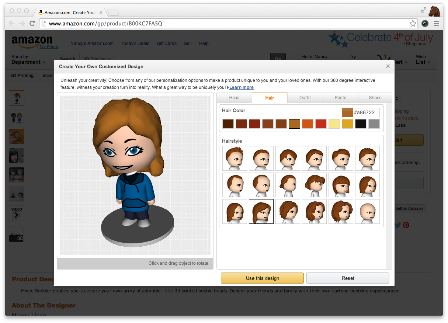The height and width of the screenshot is (323, 448).
Task: Click the Use this design button
Action: pyautogui.click(x=262, y=278)
